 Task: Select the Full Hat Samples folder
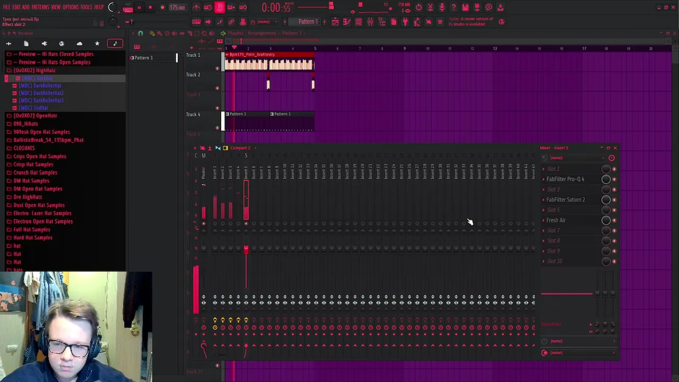pos(32,230)
